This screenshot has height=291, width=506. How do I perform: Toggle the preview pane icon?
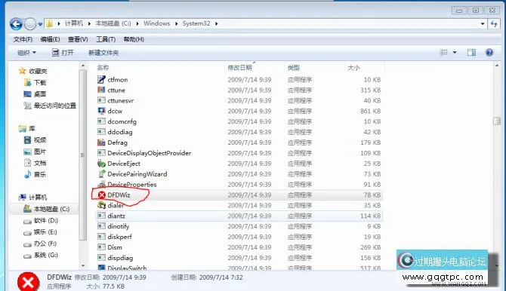[471, 52]
